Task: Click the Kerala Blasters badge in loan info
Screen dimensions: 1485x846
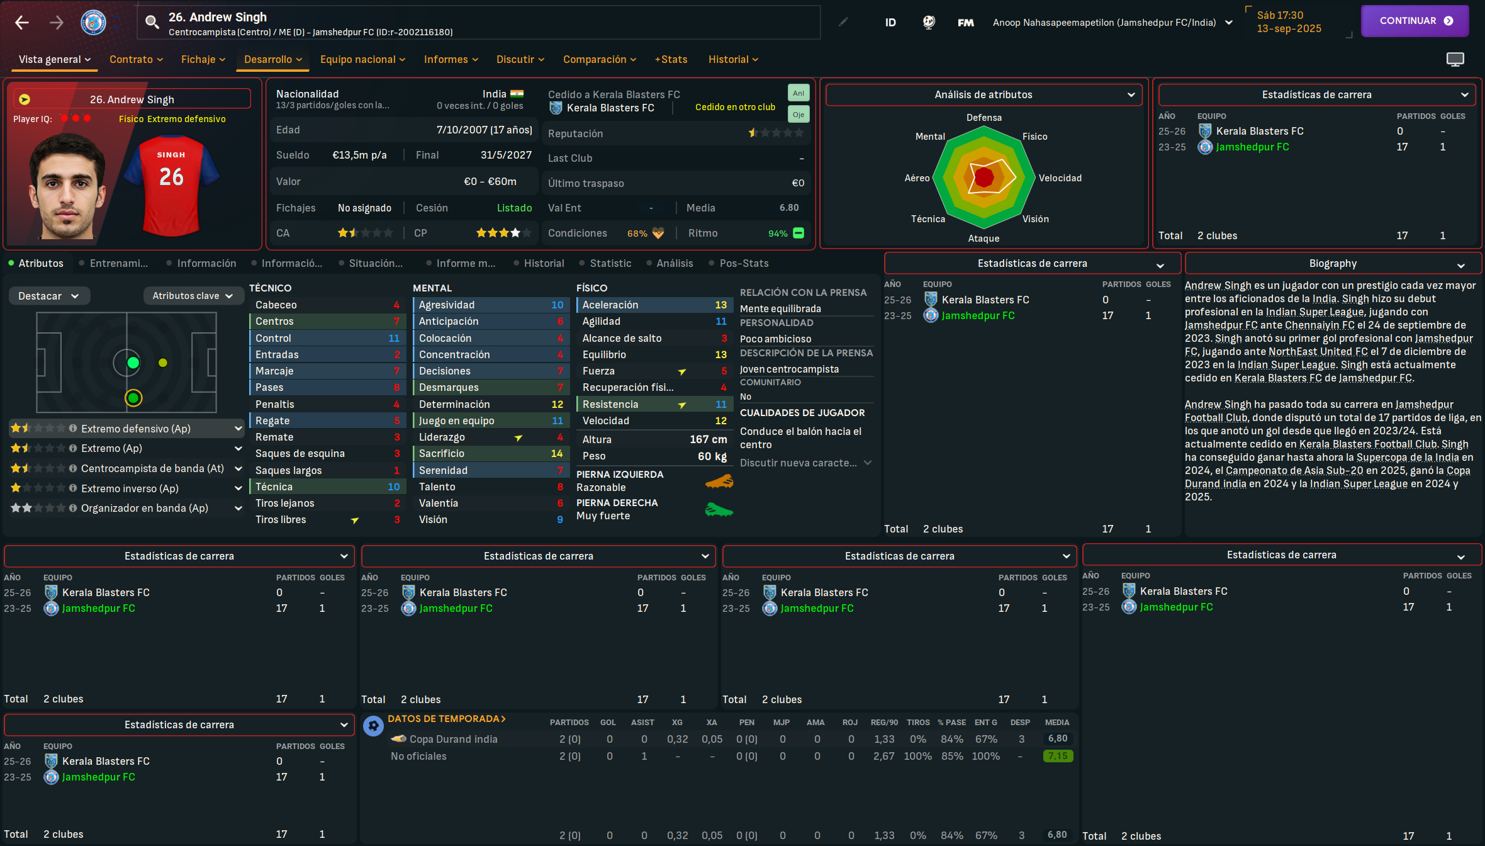Action: coord(556,108)
